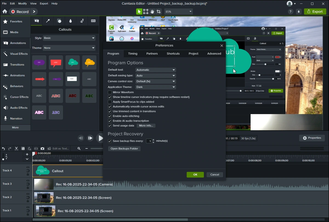This screenshot has width=329, height=222.
Task: Open Advanced preferences tab
Action: pyautogui.click(x=214, y=54)
